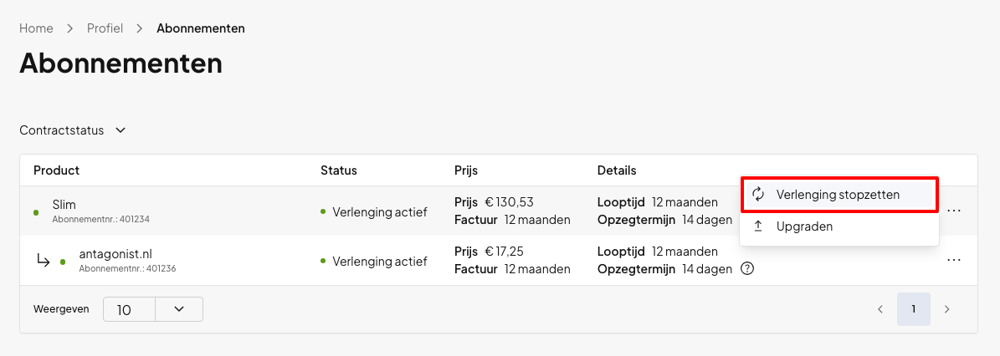
Task: Select Verlenging stopzetten from the menu
Action: tap(838, 195)
